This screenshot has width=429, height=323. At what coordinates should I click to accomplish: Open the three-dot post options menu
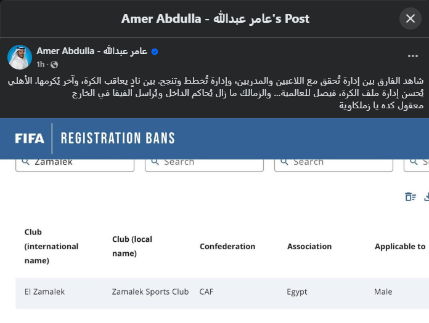click(413, 56)
